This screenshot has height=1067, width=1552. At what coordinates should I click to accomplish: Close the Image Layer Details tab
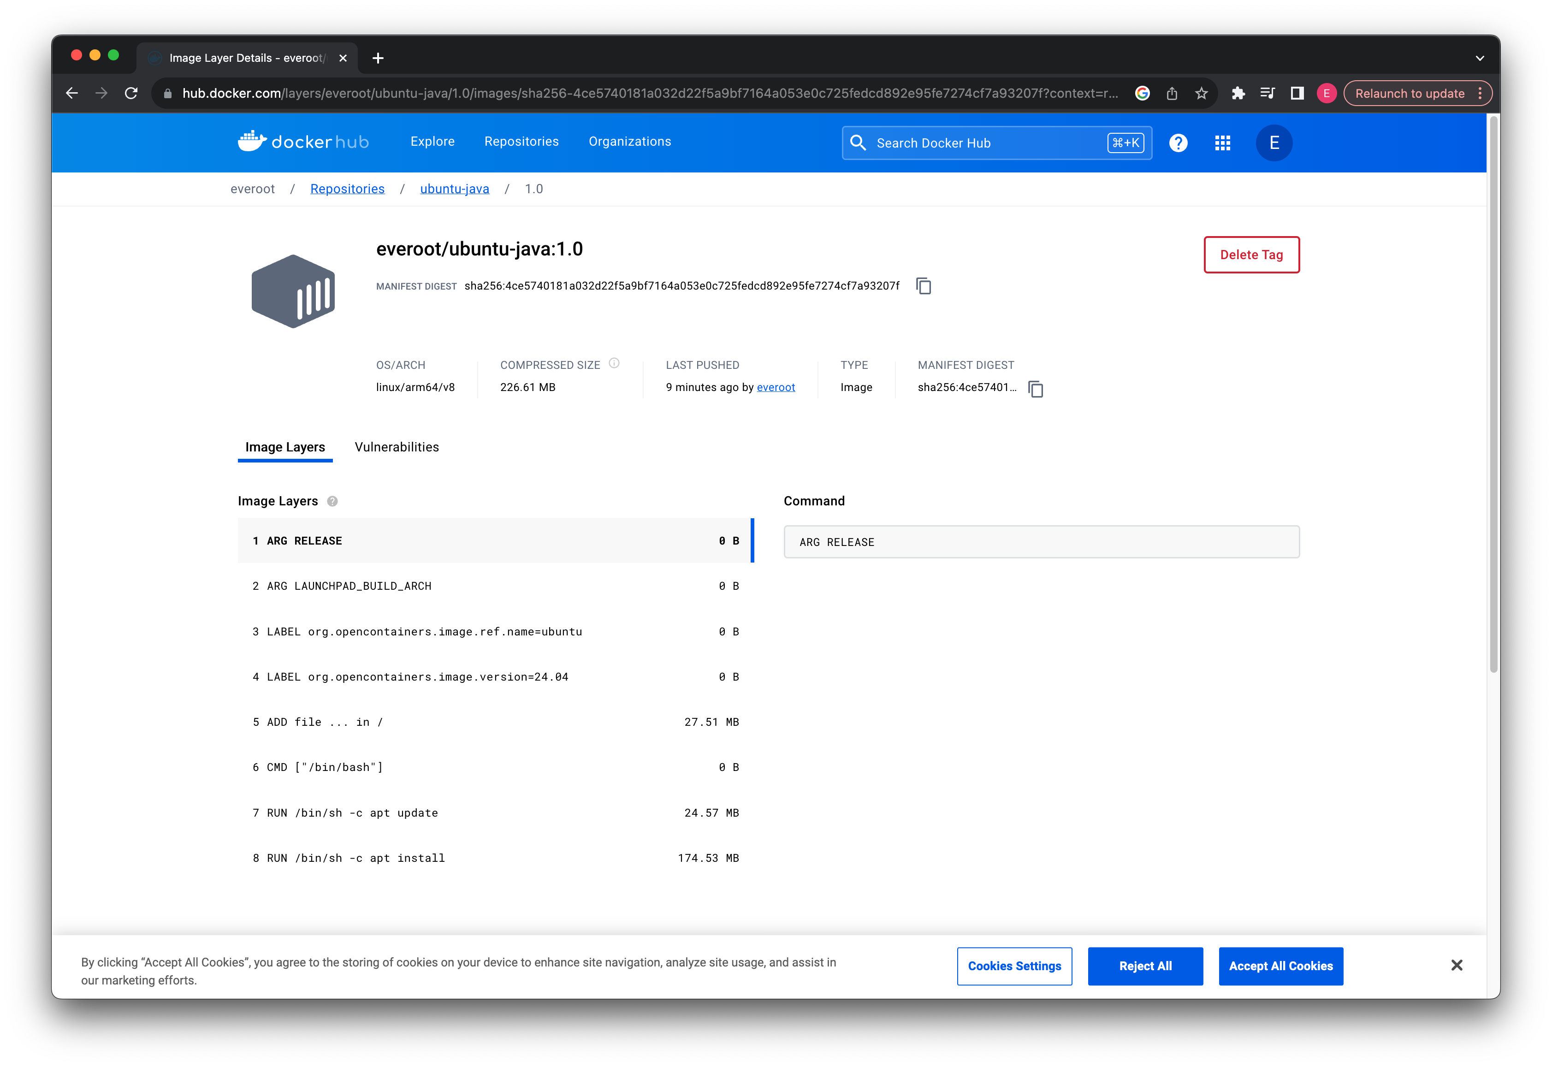tap(343, 58)
